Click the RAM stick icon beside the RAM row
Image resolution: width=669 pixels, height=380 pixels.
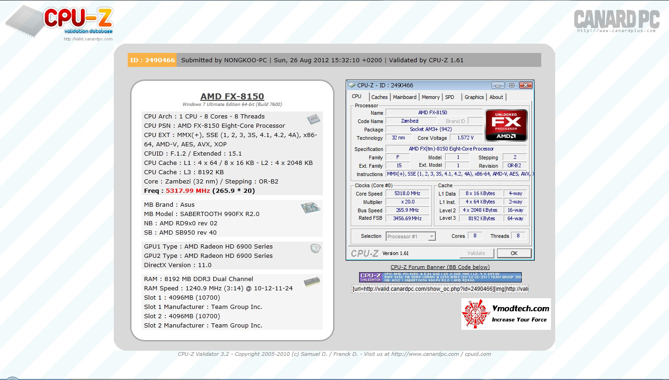pos(311,282)
